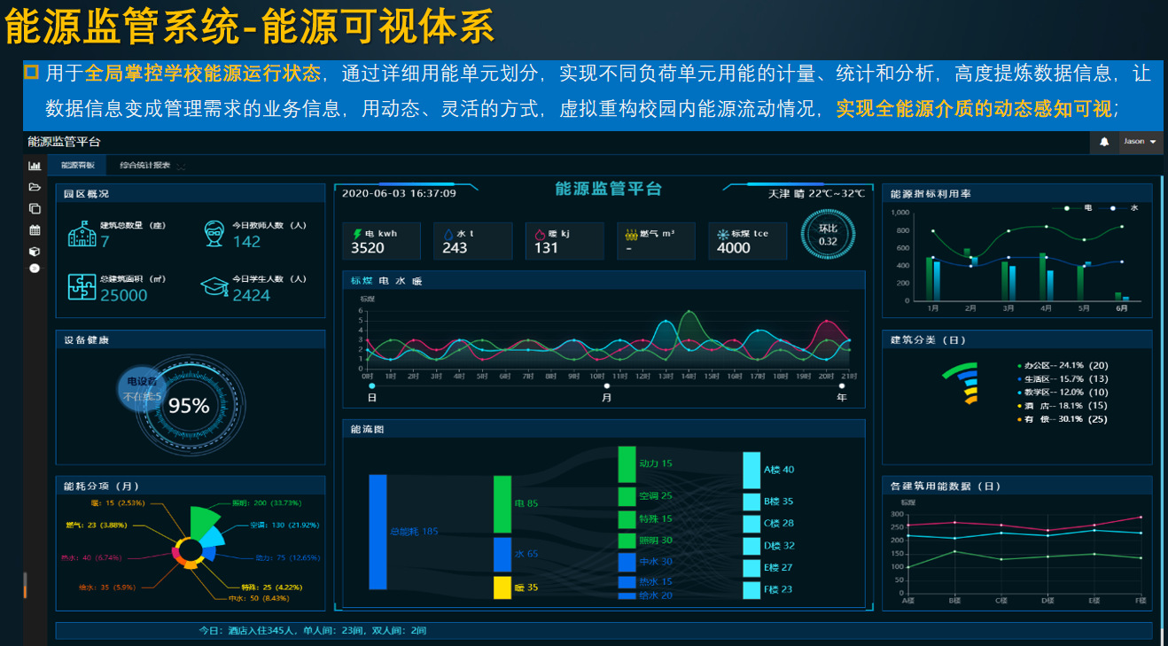Click the school building total count icon

click(82, 234)
